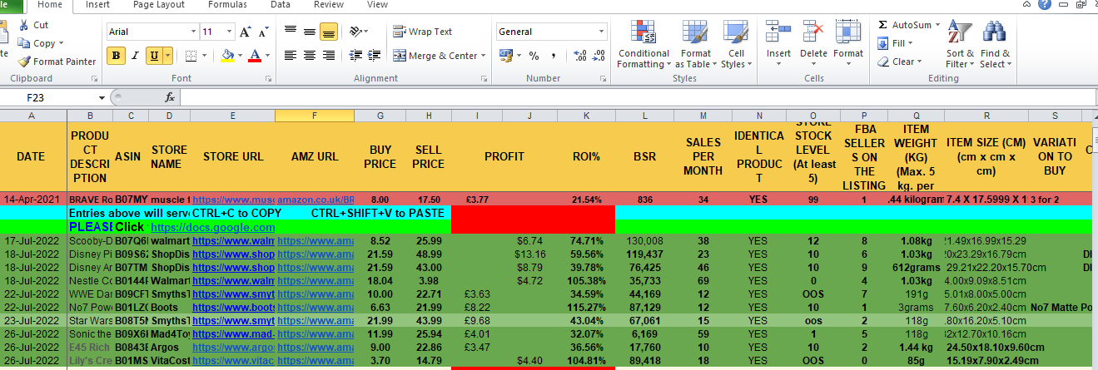Toggle Underline formatting

[154, 56]
